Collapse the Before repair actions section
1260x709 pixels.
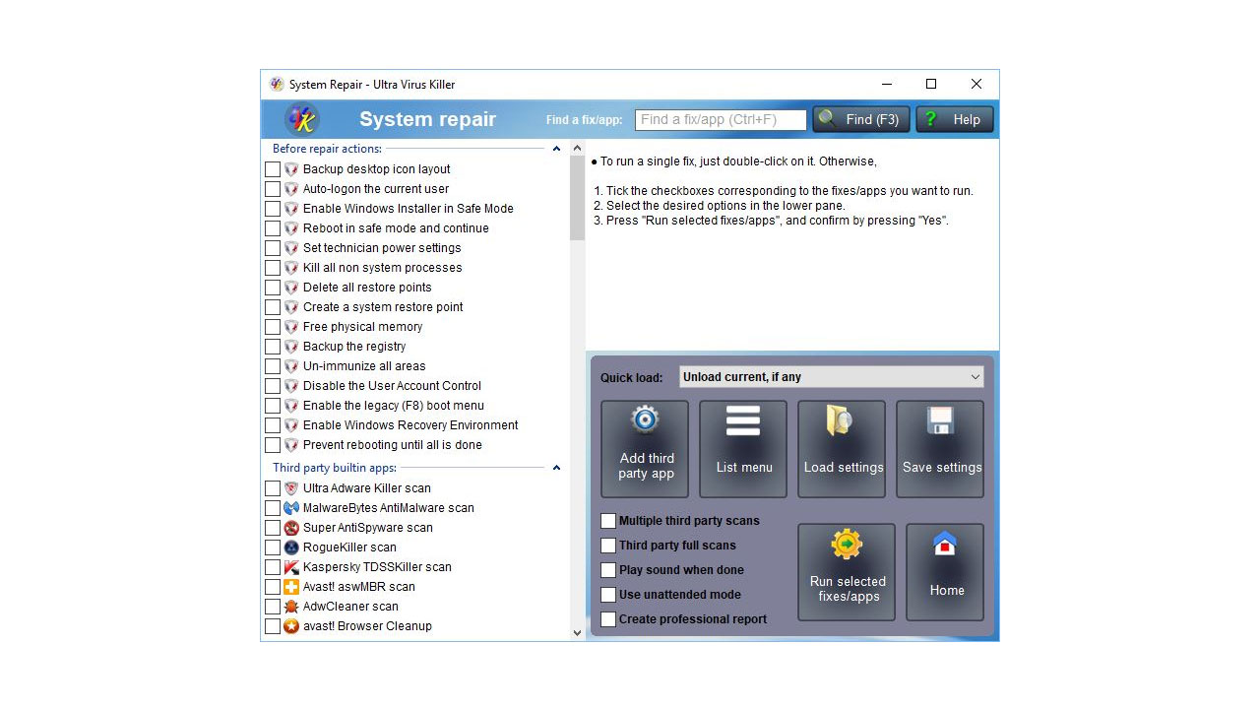tap(556, 149)
